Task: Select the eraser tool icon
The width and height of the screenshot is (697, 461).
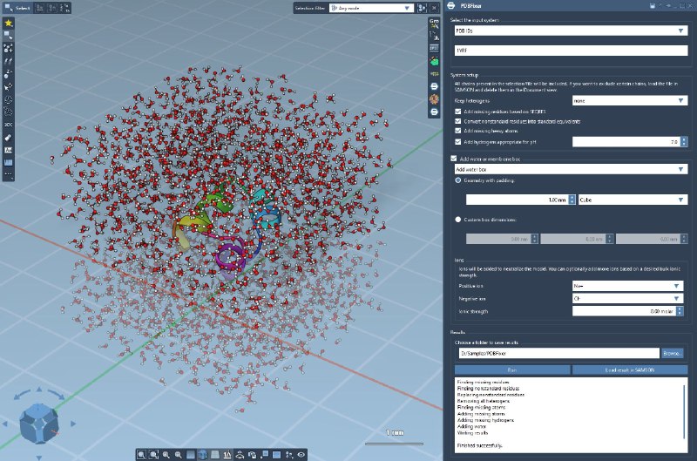Action: tap(8, 138)
